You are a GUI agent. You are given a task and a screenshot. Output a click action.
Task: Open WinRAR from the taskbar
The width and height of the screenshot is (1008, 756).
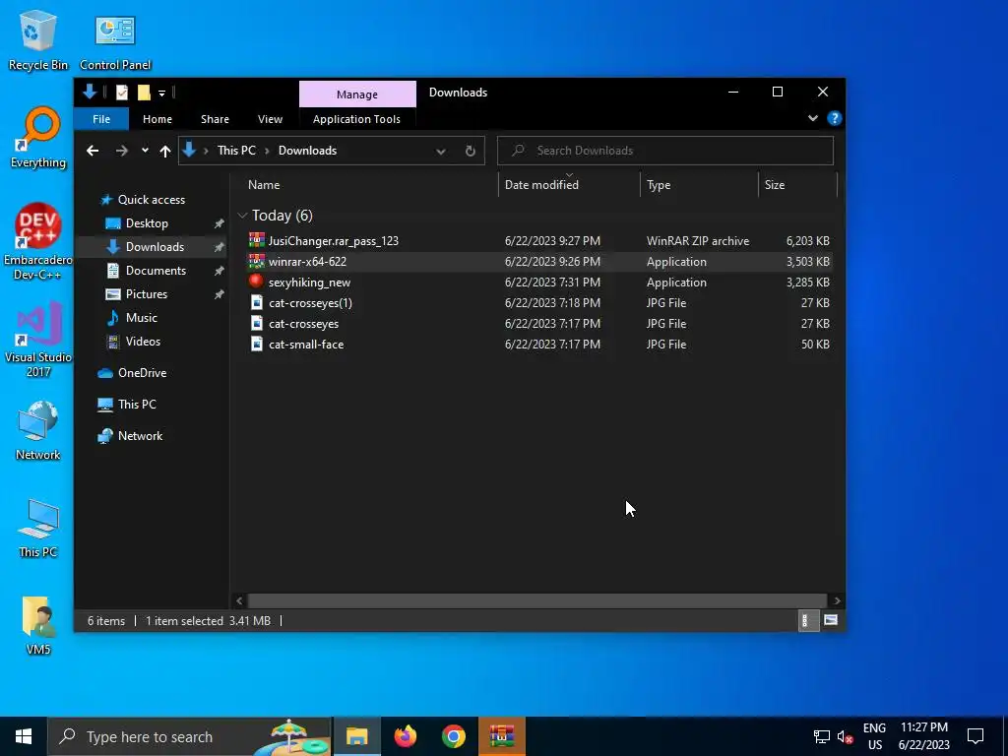click(501, 736)
